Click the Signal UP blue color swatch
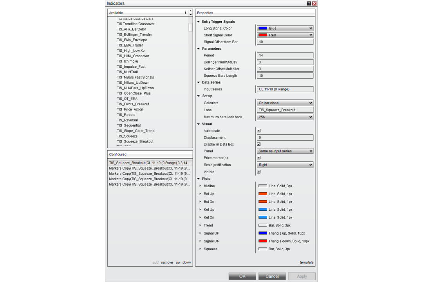This screenshot has width=423, height=282. (x=263, y=233)
